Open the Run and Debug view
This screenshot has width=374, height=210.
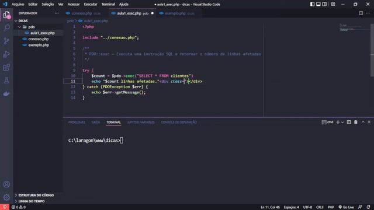(6, 54)
